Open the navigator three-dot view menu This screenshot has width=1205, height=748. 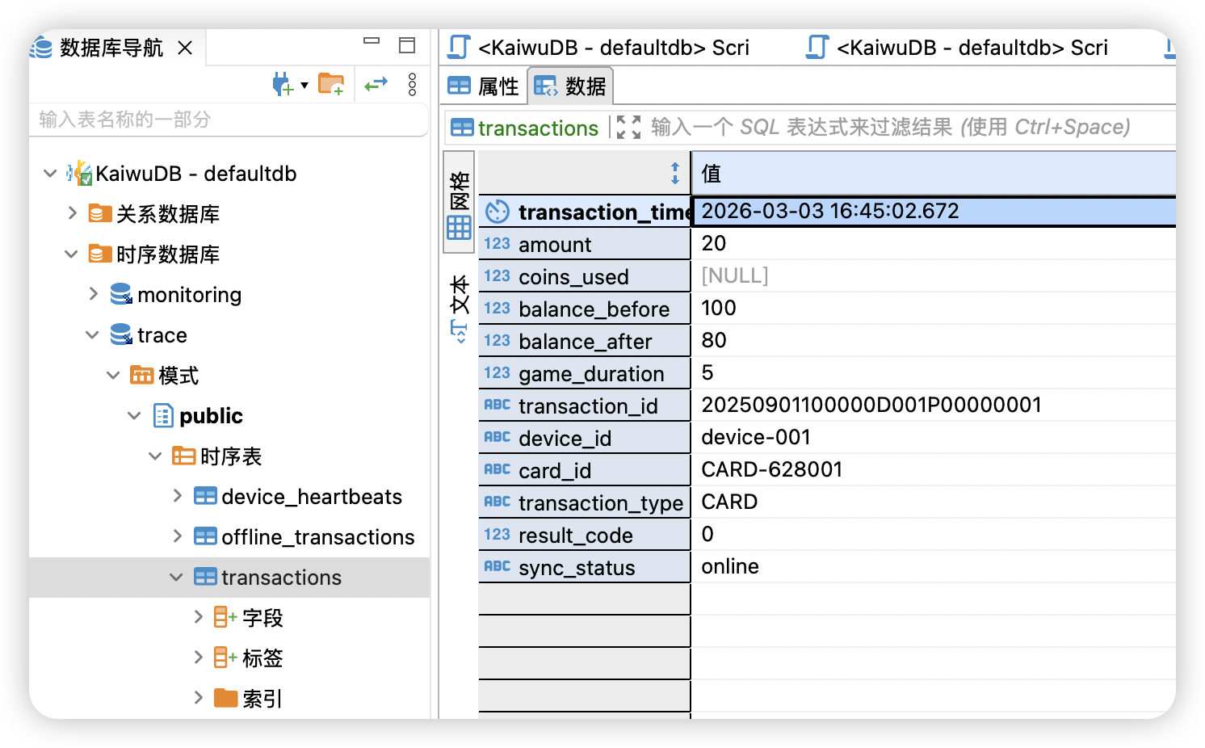[412, 84]
